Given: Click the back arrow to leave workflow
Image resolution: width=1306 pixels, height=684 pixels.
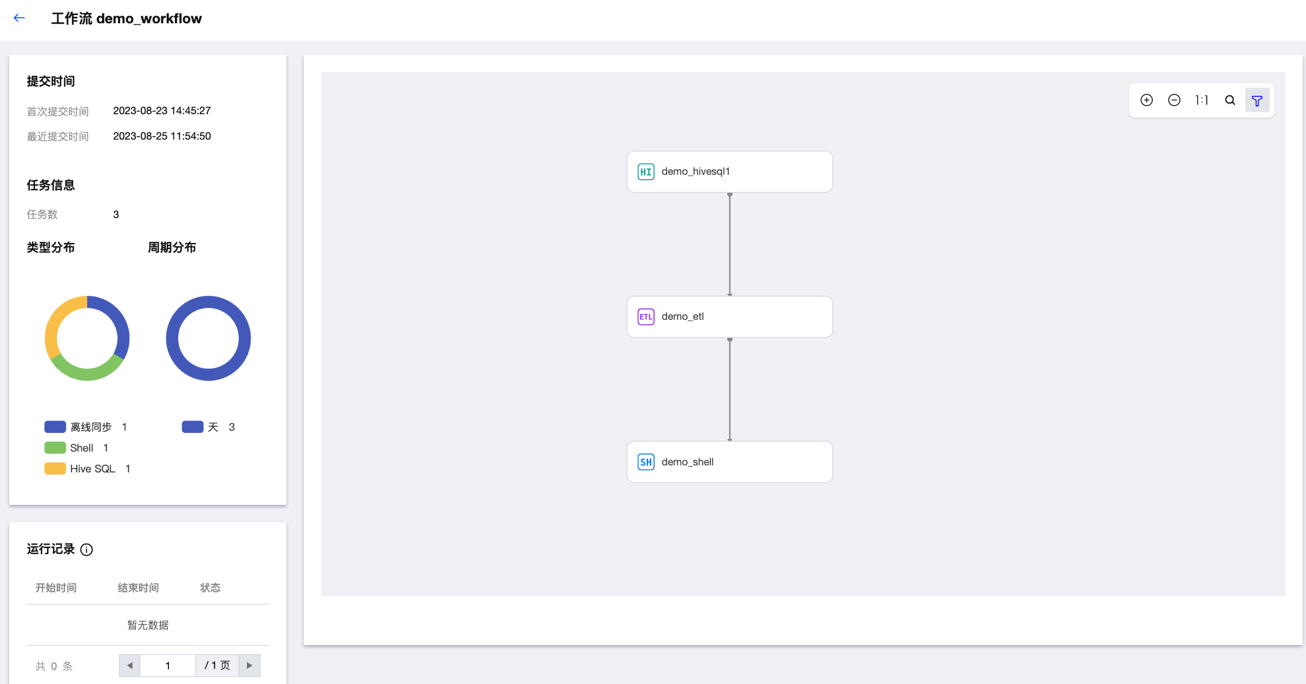Looking at the screenshot, I should (x=19, y=18).
